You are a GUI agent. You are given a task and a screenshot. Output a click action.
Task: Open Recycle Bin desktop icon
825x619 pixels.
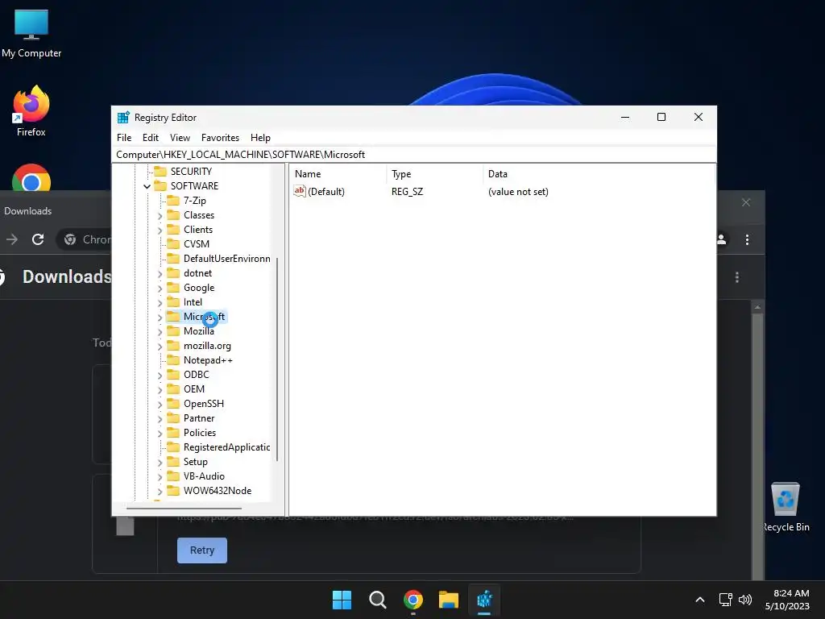(x=786, y=508)
